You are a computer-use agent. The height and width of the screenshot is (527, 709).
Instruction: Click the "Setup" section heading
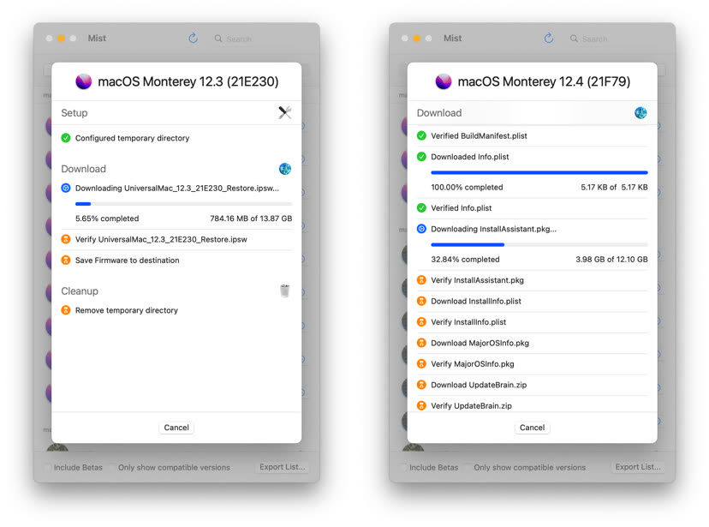tap(74, 112)
